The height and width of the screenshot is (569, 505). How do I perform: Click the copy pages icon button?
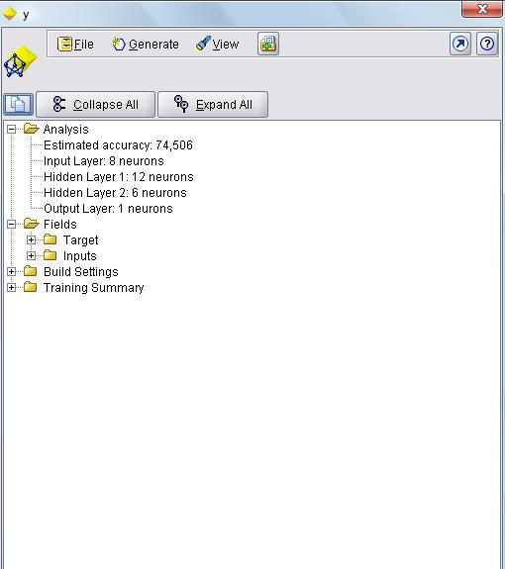pos(18,104)
